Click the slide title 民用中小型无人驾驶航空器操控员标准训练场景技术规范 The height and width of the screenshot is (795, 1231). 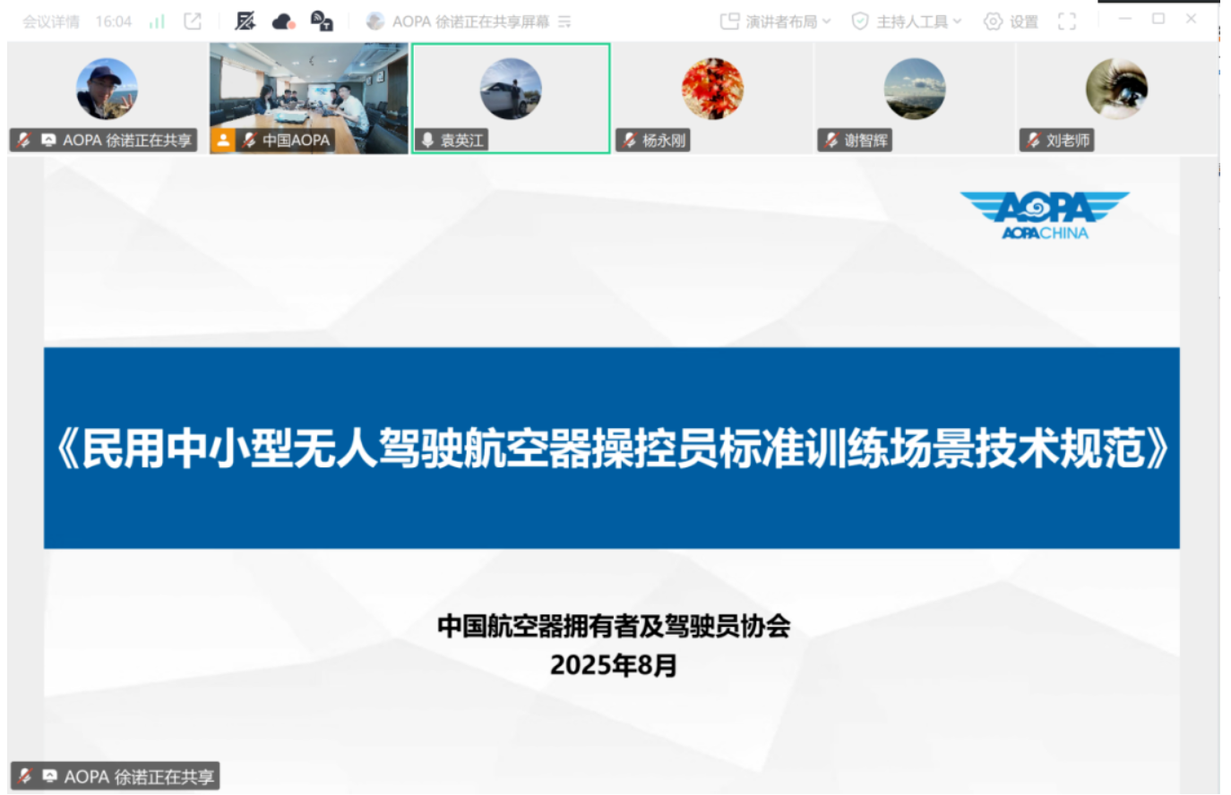(x=612, y=448)
